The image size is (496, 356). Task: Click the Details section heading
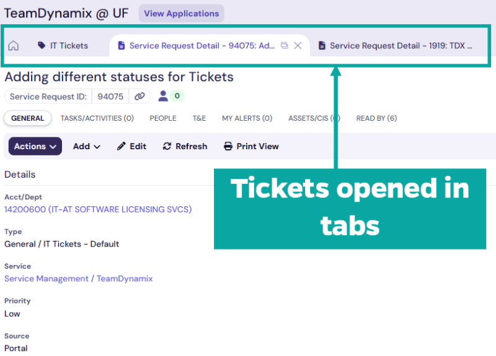(20, 175)
